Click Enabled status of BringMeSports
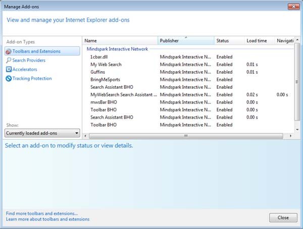 coord(224,80)
